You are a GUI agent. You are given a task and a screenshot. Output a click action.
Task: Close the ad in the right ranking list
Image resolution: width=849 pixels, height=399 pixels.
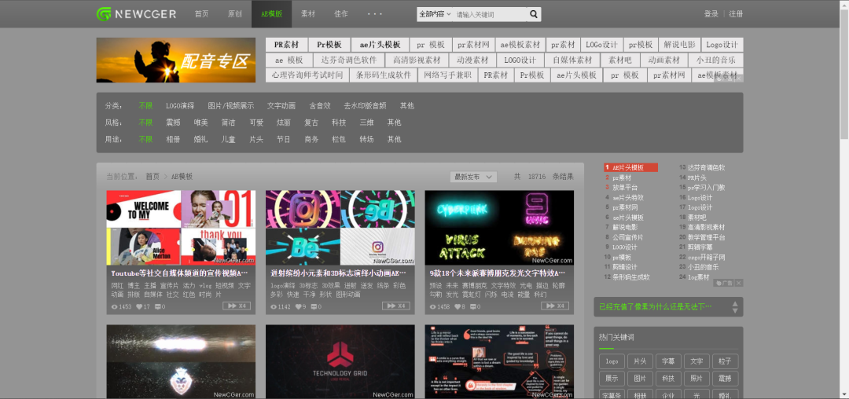pos(738,283)
